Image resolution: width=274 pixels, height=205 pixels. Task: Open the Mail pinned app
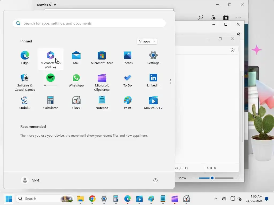(x=76, y=58)
